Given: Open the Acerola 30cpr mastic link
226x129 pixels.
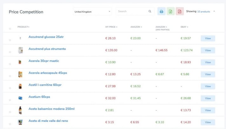Looking at the screenshot, I should click(x=44, y=61).
